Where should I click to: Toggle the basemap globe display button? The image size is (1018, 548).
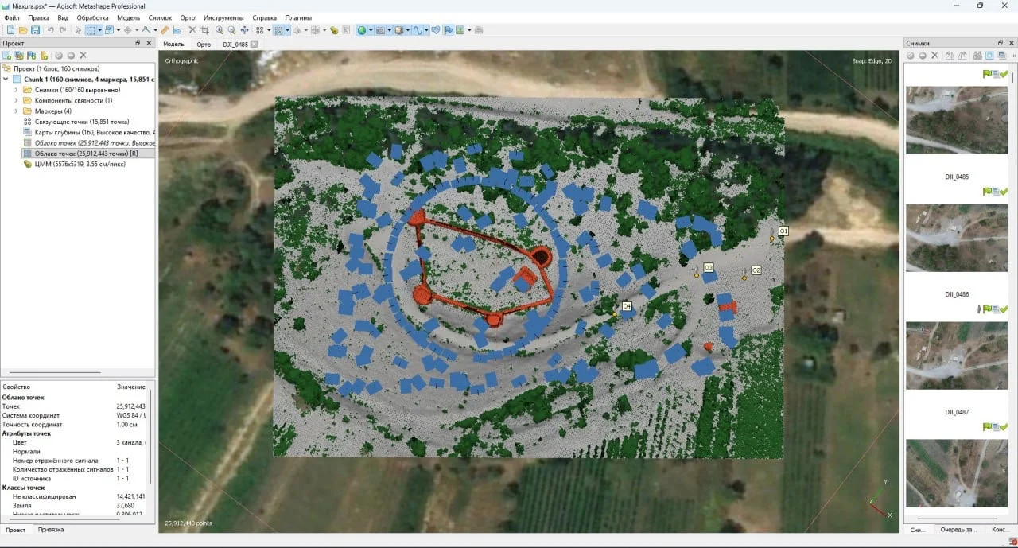coord(362,30)
